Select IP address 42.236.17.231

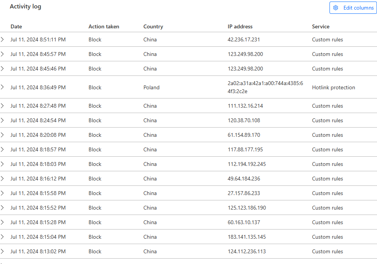point(244,39)
